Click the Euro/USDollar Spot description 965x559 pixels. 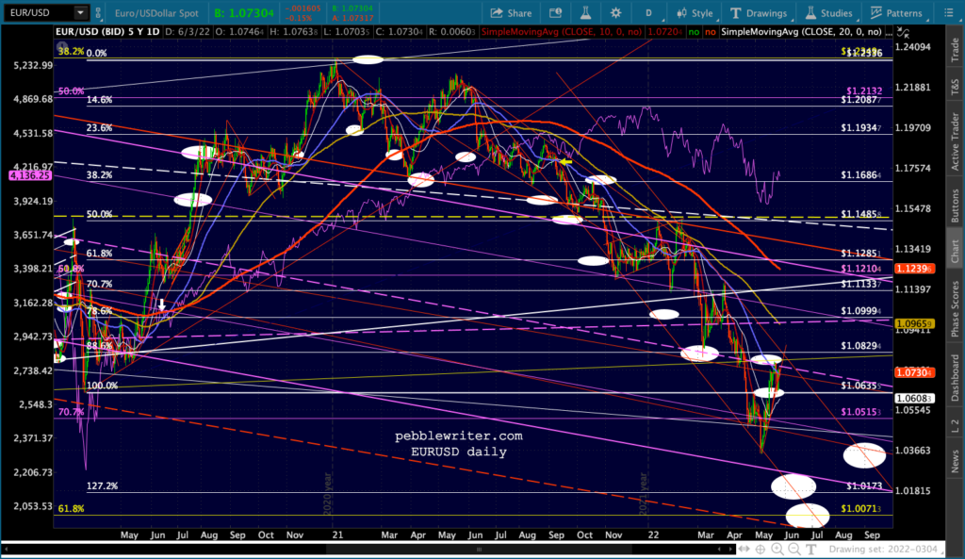click(157, 13)
